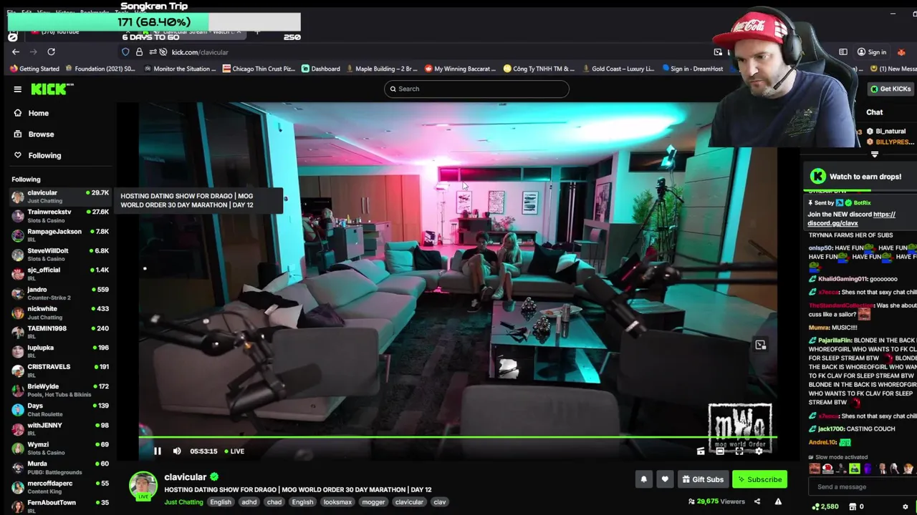Click Get KICKs button

(890, 89)
